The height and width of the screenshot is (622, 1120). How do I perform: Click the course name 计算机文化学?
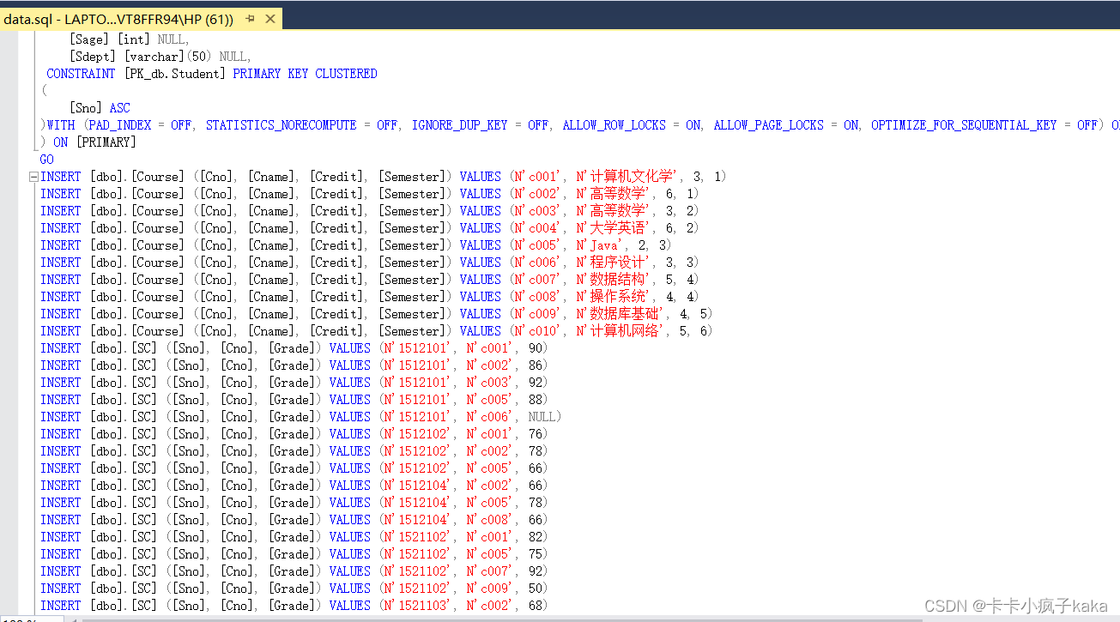(633, 177)
